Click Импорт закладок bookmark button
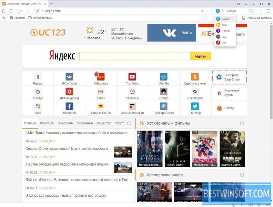This screenshot has width=273, height=207. [40, 18]
